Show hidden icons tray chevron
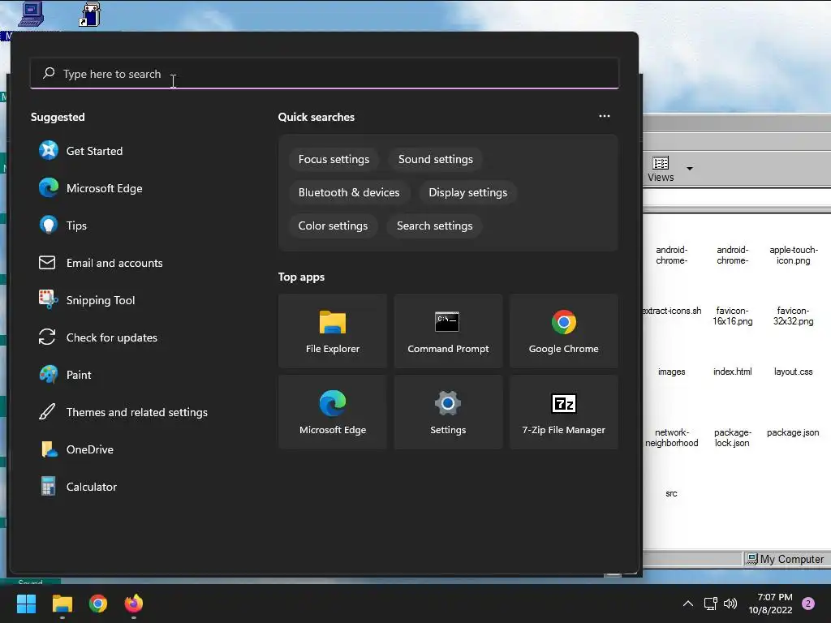The image size is (831, 623). coord(688,604)
